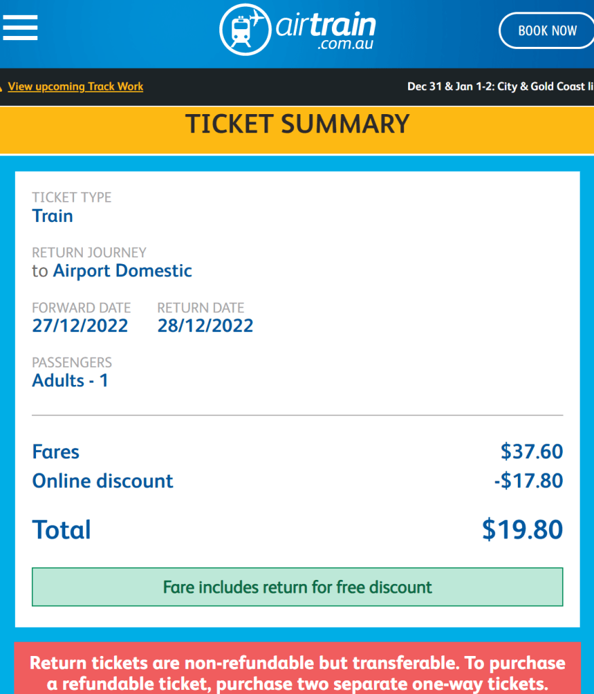This screenshot has height=694, width=594.
Task: Open the View upcoming Track Work link
Action: click(x=75, y=87)
